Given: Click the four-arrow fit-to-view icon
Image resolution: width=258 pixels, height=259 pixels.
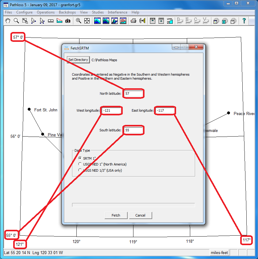Looking at the screenshot, I should click(x=87, y=21).
